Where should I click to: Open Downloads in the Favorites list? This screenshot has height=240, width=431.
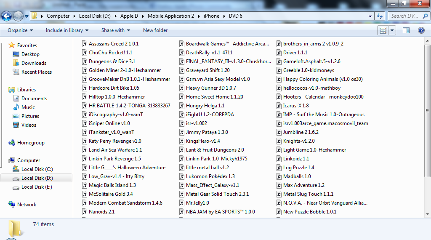click(34, 63)
